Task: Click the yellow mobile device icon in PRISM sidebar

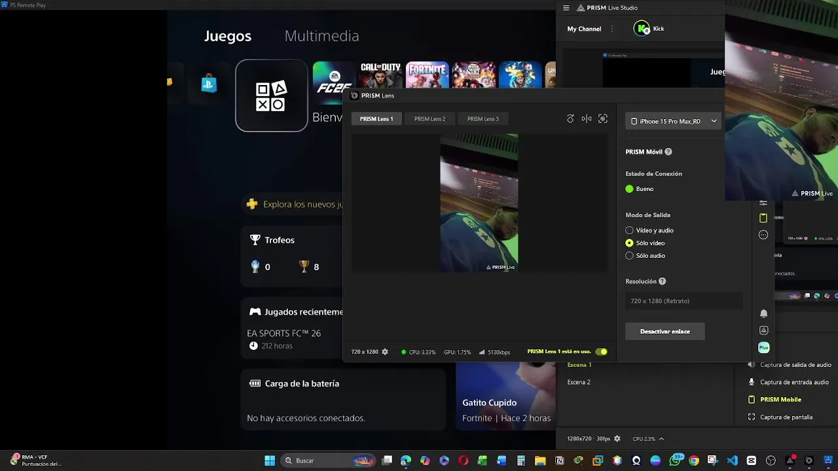Action: pyautogui.click(x=763, y=218)
